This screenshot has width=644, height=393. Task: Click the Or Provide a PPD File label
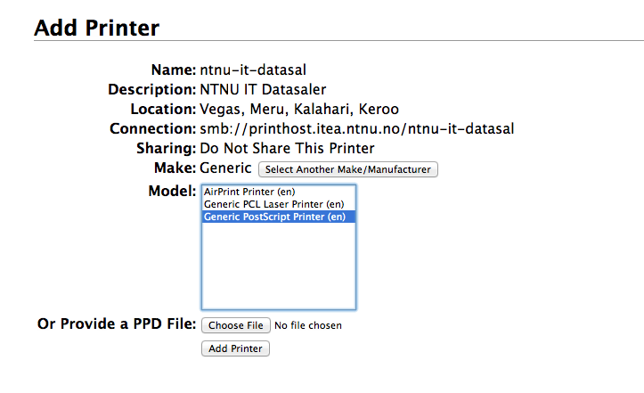(x=117, y=324)
